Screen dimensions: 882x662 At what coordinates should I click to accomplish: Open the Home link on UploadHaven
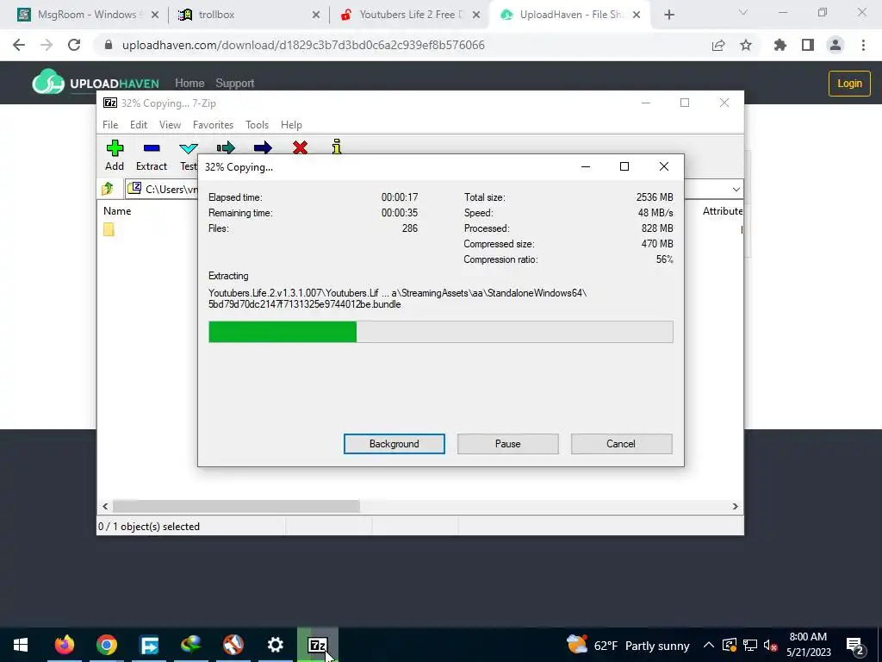point(189,84)
